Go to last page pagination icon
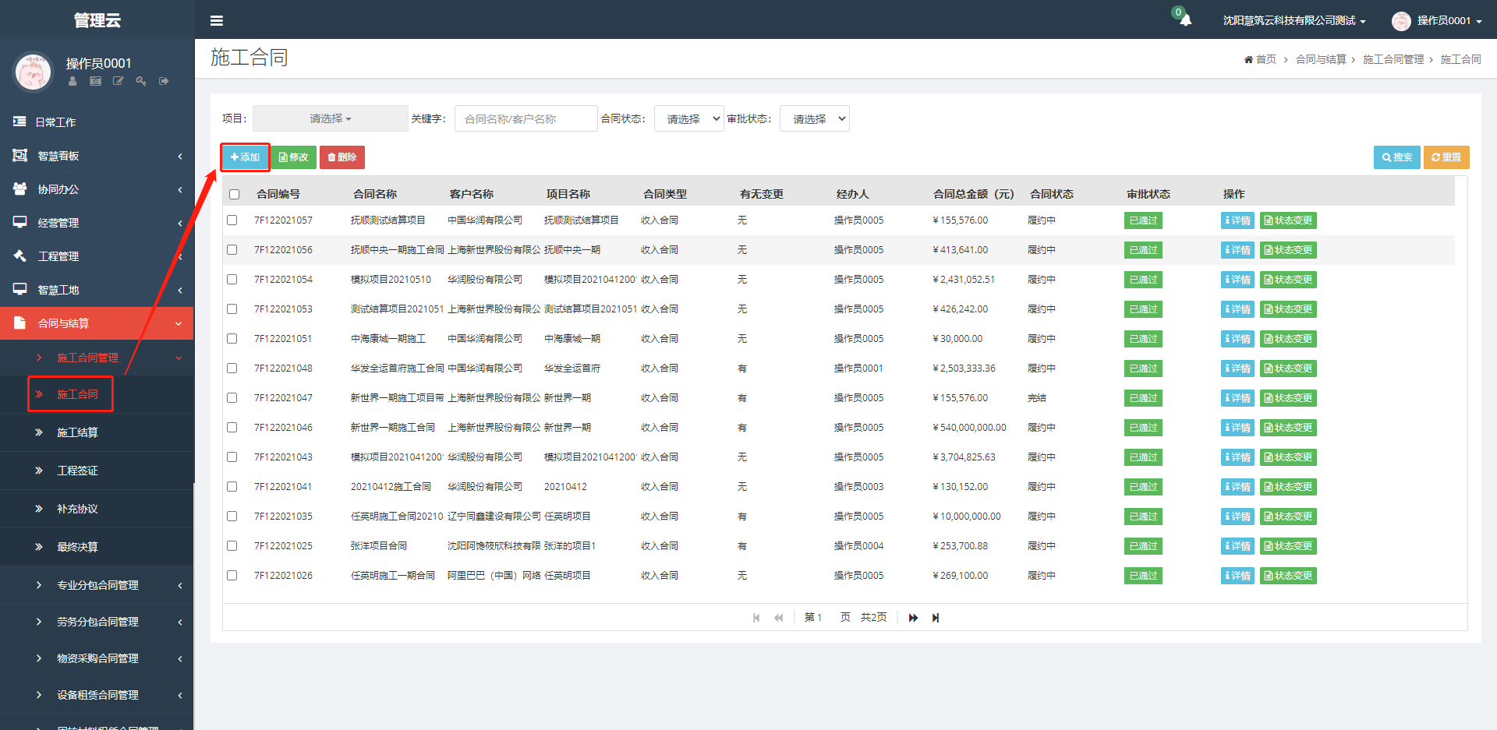The image size is (1497, 730). (x=936, y=618)
